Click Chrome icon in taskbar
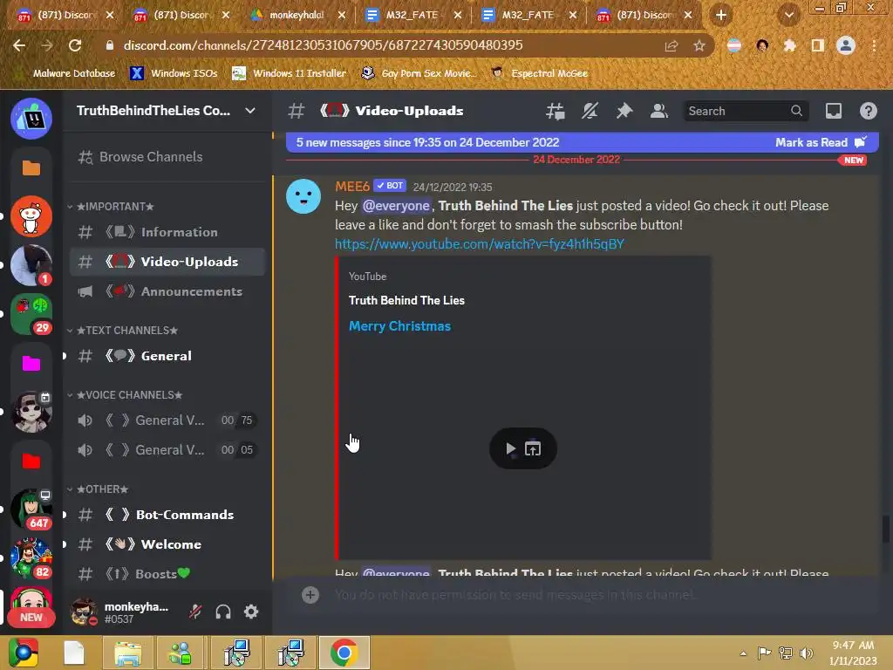 click(x=344, y=653)
